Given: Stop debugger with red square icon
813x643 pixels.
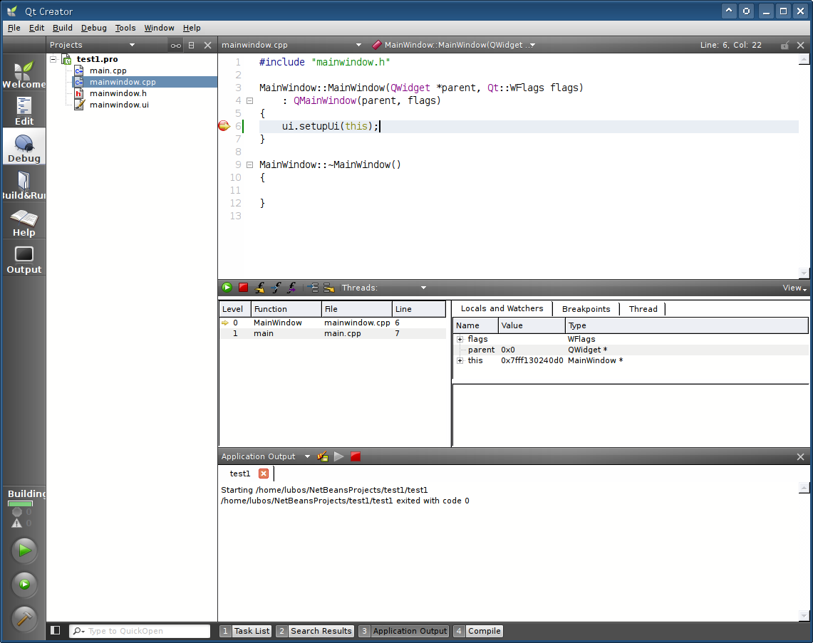Looking at the screenshot, I should pos(243,288).
